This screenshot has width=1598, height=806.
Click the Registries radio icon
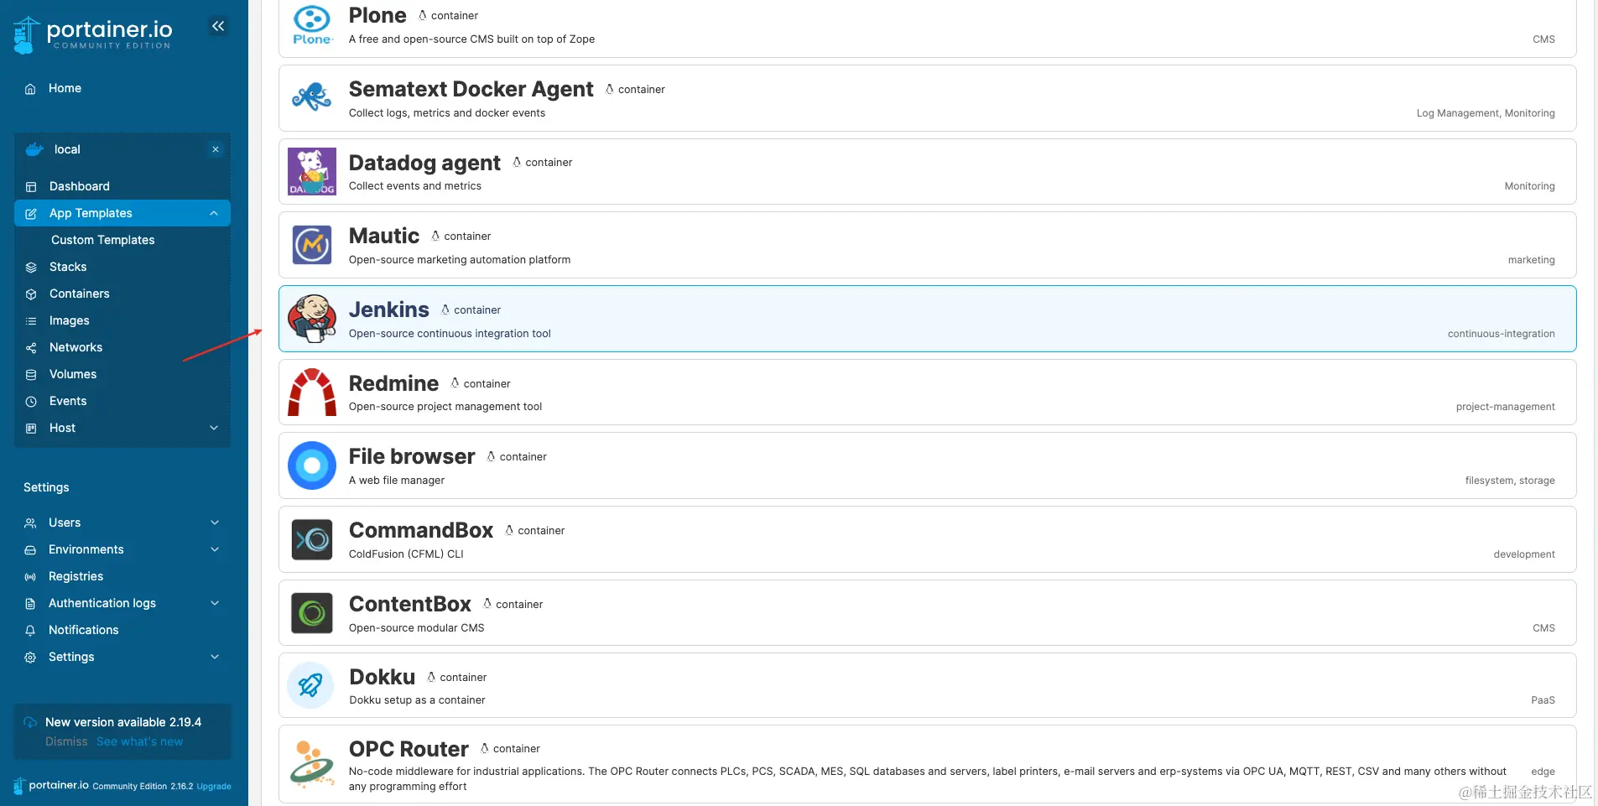tap(30, 577)
